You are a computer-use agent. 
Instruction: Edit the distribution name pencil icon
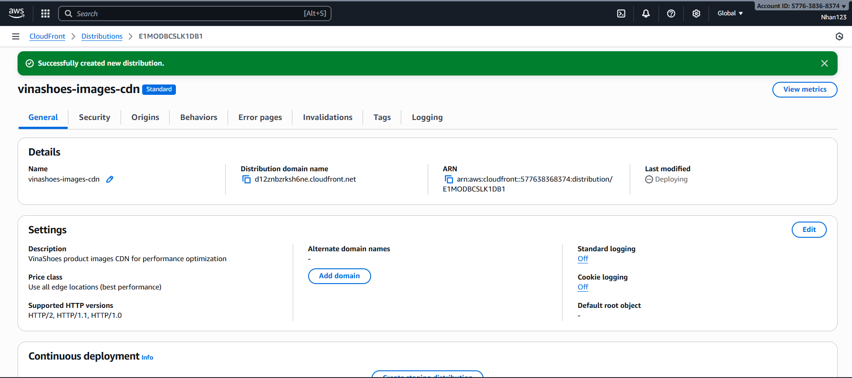click(110, 179)
